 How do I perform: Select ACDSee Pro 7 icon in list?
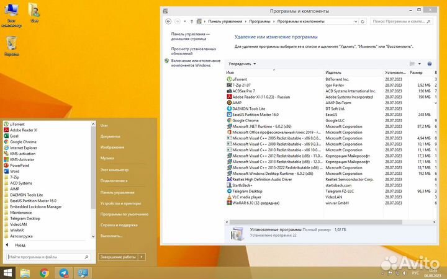(229, 91)
